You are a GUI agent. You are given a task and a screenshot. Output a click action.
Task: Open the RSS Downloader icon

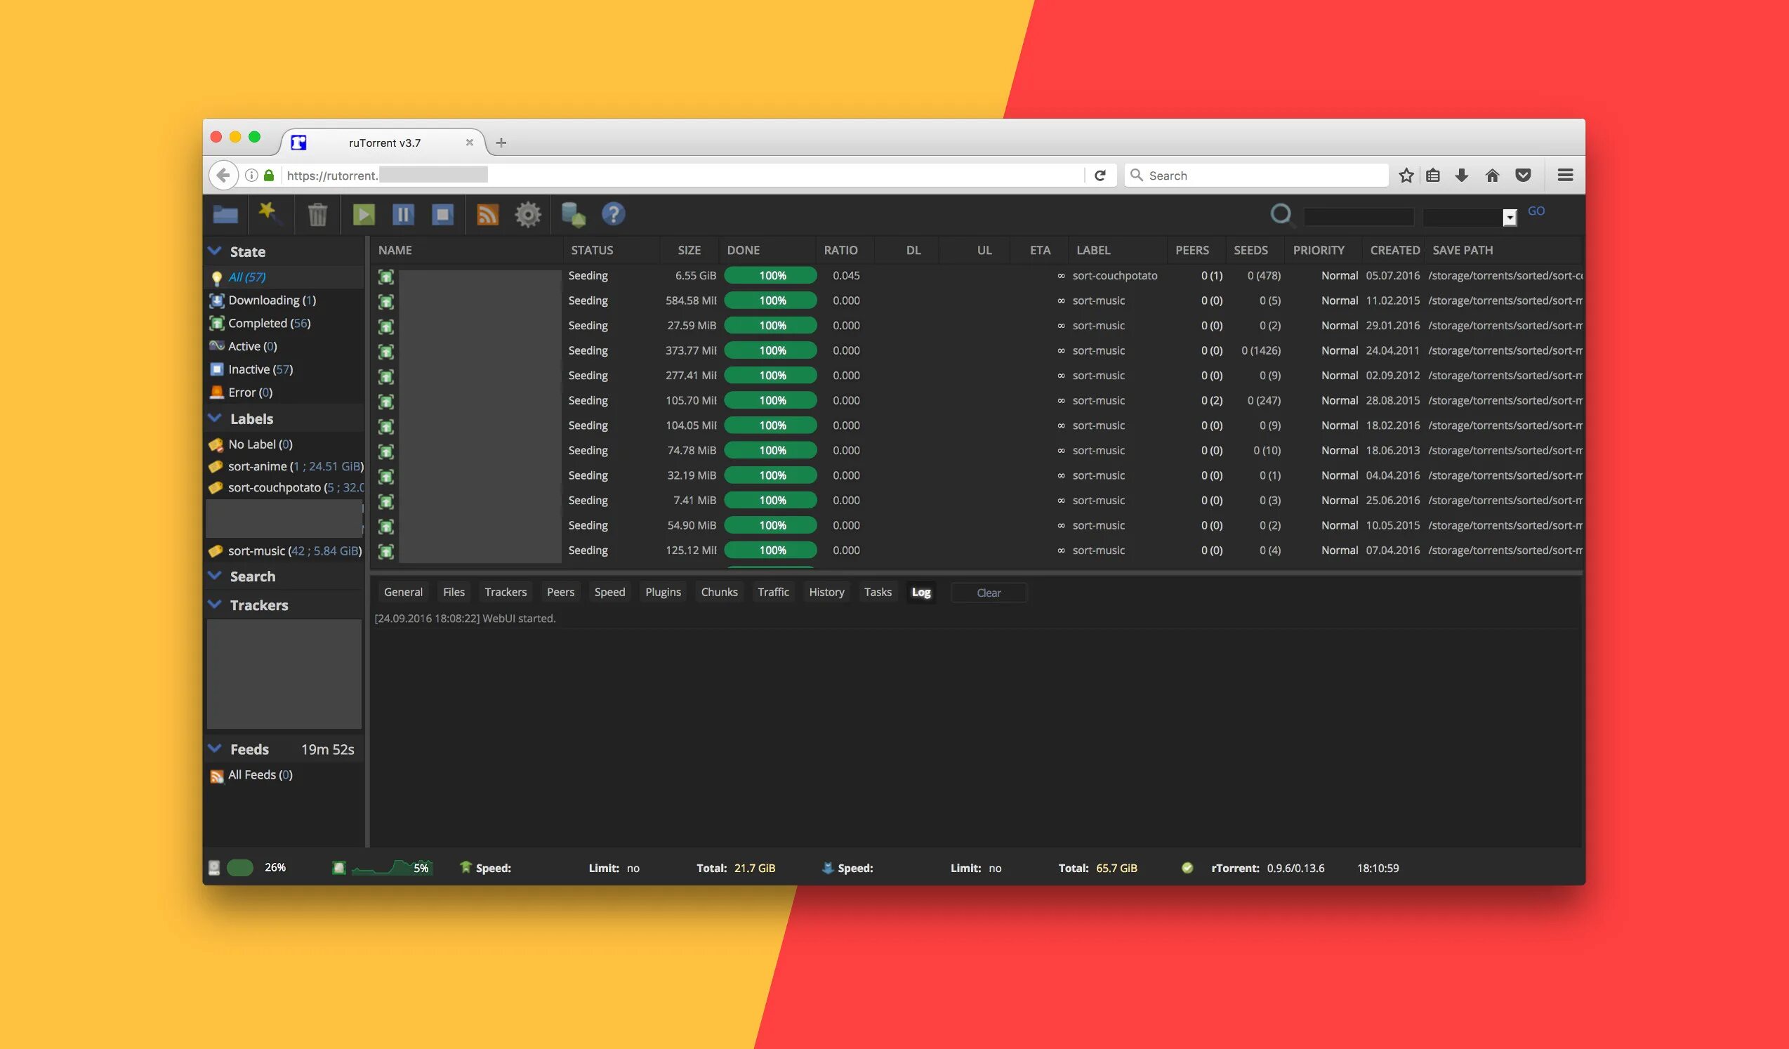click(x=488, y=214)
